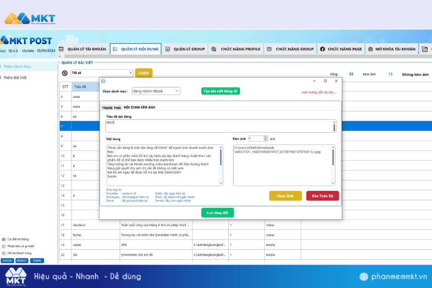Click the TERMS button
The image size is (432, 288).
click(x=36, y=261)
